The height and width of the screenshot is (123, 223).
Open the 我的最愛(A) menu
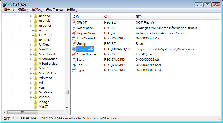(54, 10)
